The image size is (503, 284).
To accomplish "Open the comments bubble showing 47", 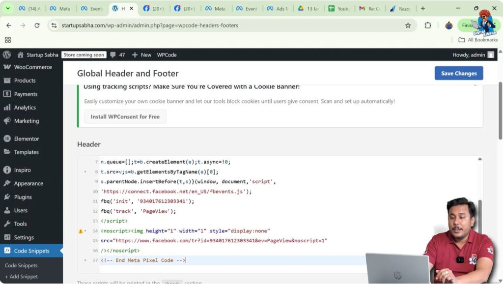I will pyautogui.click(x=117, y=55).
